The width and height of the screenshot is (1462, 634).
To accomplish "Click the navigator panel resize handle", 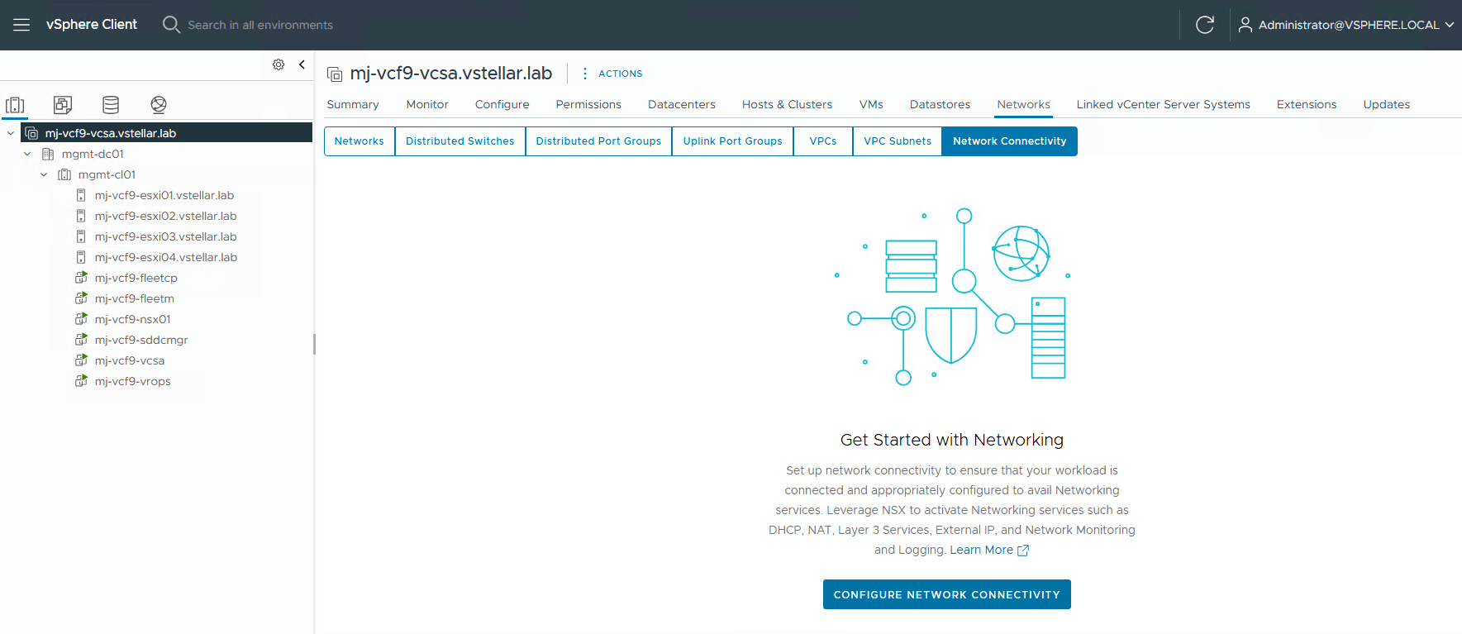I will point(314,344).
